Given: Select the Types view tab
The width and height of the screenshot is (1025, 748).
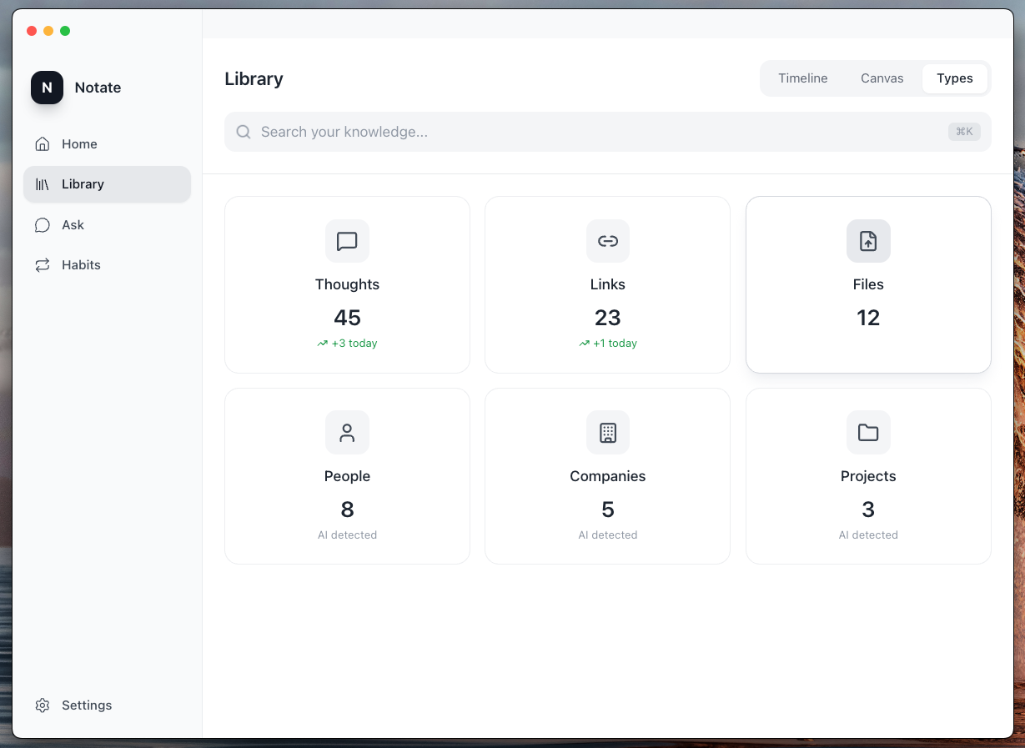Looking at the screenshot, I should click(x=954, y=78).
